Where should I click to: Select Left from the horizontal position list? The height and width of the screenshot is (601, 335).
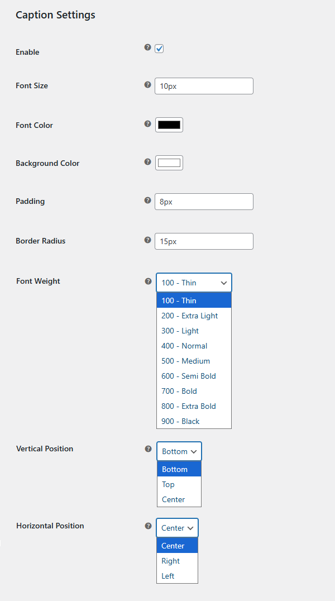167,576
